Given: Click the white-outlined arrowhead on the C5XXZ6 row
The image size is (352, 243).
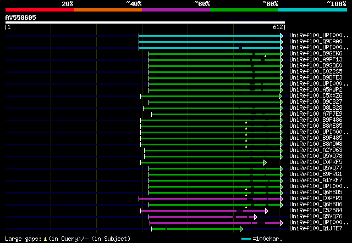Looking at the screenshot, I should pos(280,97).
